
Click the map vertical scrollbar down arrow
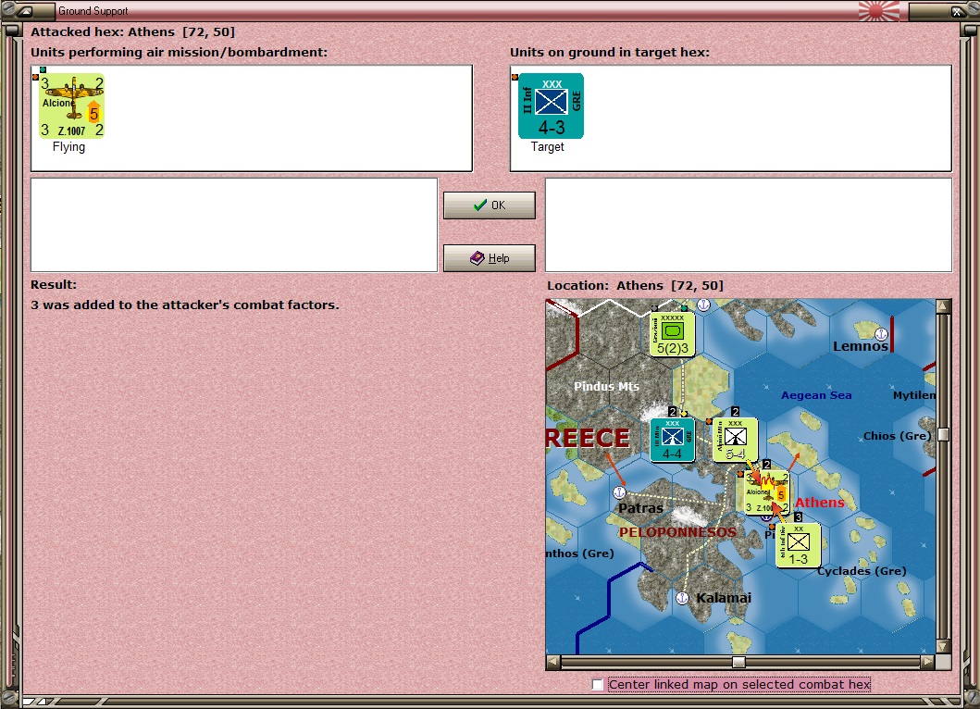[x=944, y=646]
